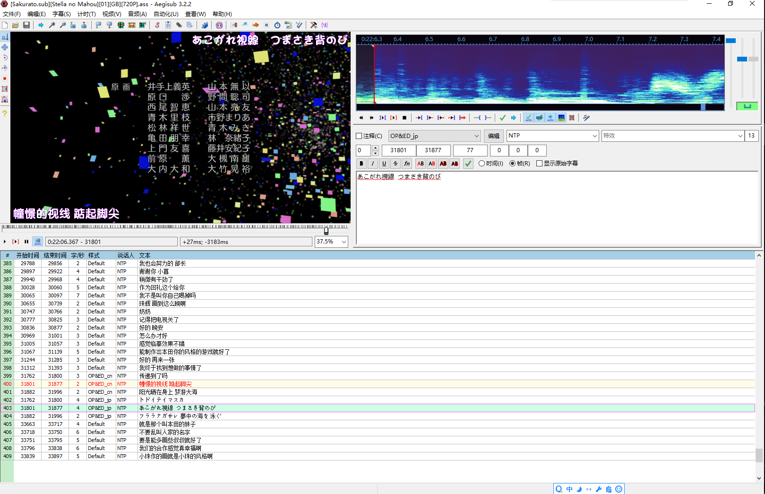Set the outline color (third AB button)

[443, 164]
